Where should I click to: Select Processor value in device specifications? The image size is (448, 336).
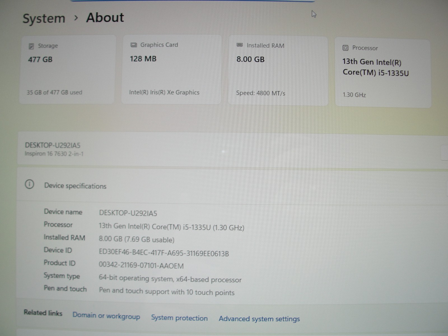click(171, 227)
